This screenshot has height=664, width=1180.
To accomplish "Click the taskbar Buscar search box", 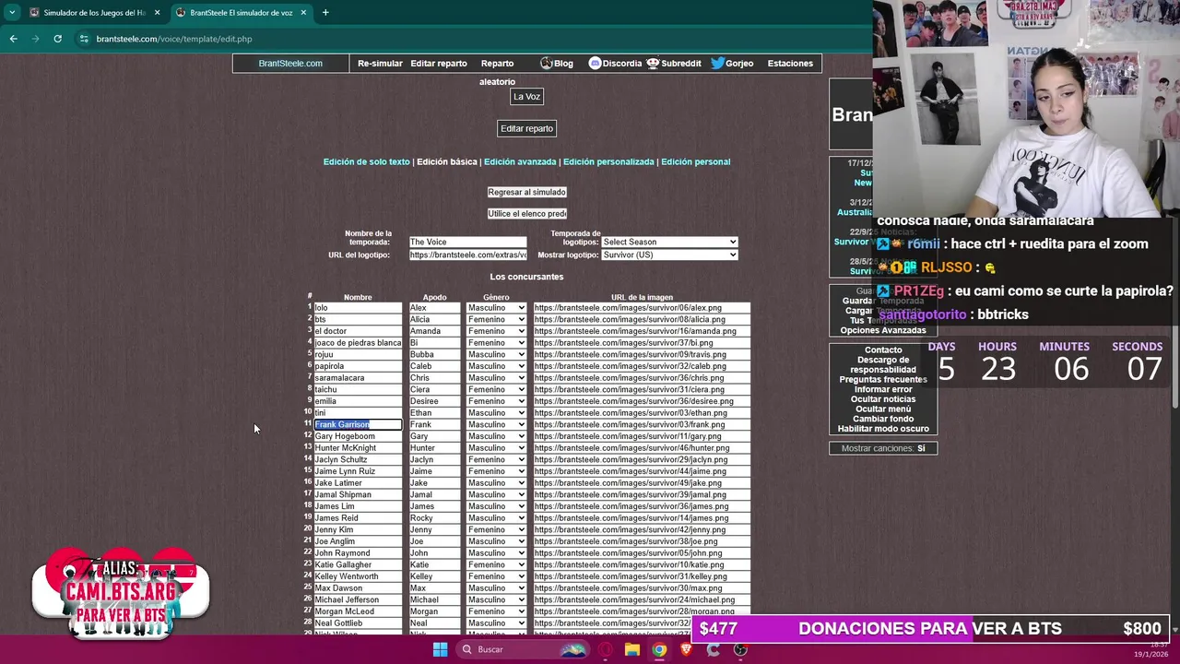I will click(x=523, y=649).
